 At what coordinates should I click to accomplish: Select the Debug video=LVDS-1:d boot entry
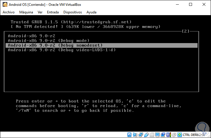pos(102,50)
